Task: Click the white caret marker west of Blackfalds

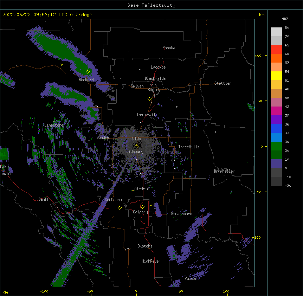Action: [120, 79]
